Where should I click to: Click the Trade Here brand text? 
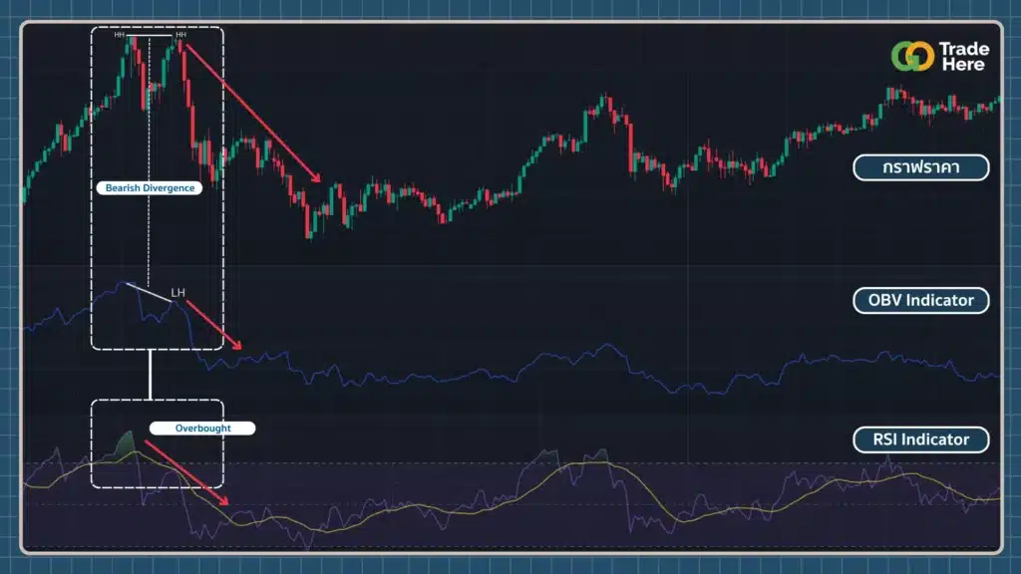[x=964, y=57]
